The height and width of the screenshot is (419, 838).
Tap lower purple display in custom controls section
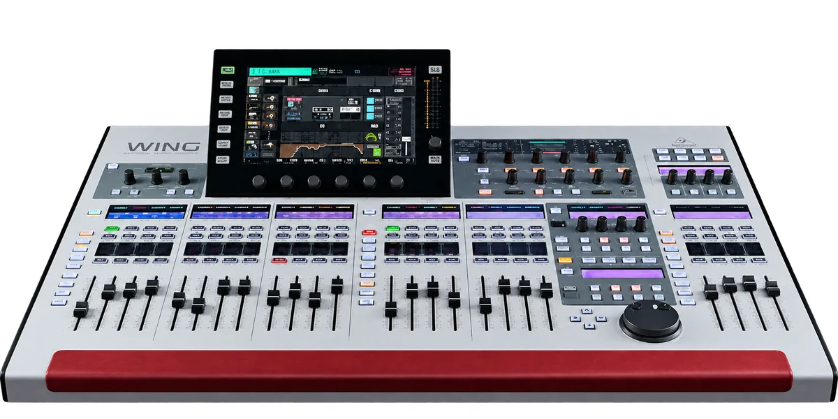point(622,274)
